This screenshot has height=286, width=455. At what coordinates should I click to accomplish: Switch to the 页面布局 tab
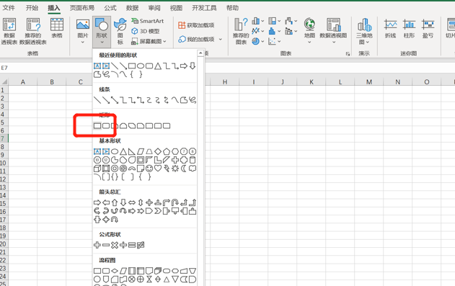coord(82,8)
